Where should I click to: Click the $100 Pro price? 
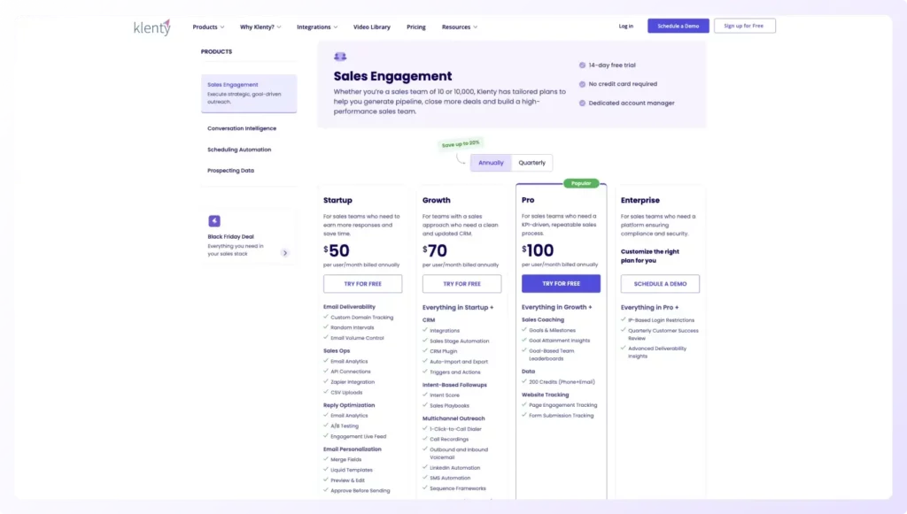(x=538, y=250)
